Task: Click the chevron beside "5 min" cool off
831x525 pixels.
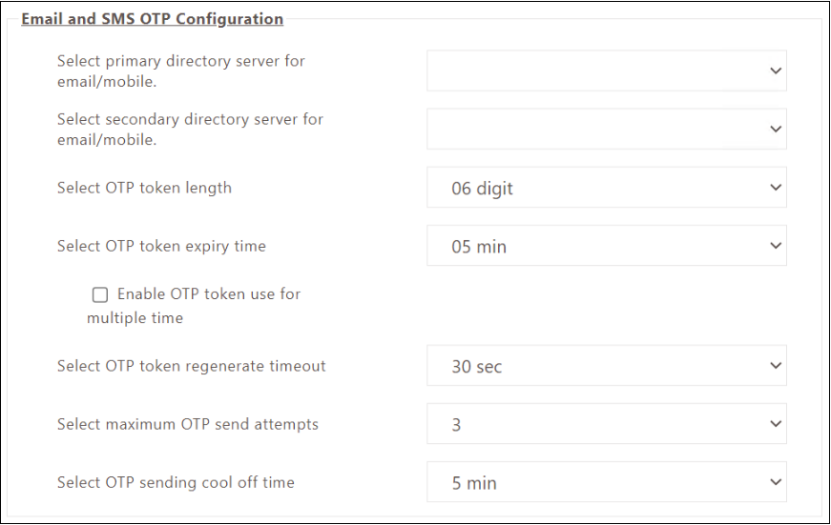Action: click(776, 482)
